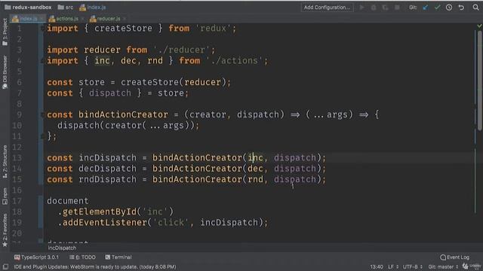Click 'createStore' in line 1 import

click(x=123, y=29)
